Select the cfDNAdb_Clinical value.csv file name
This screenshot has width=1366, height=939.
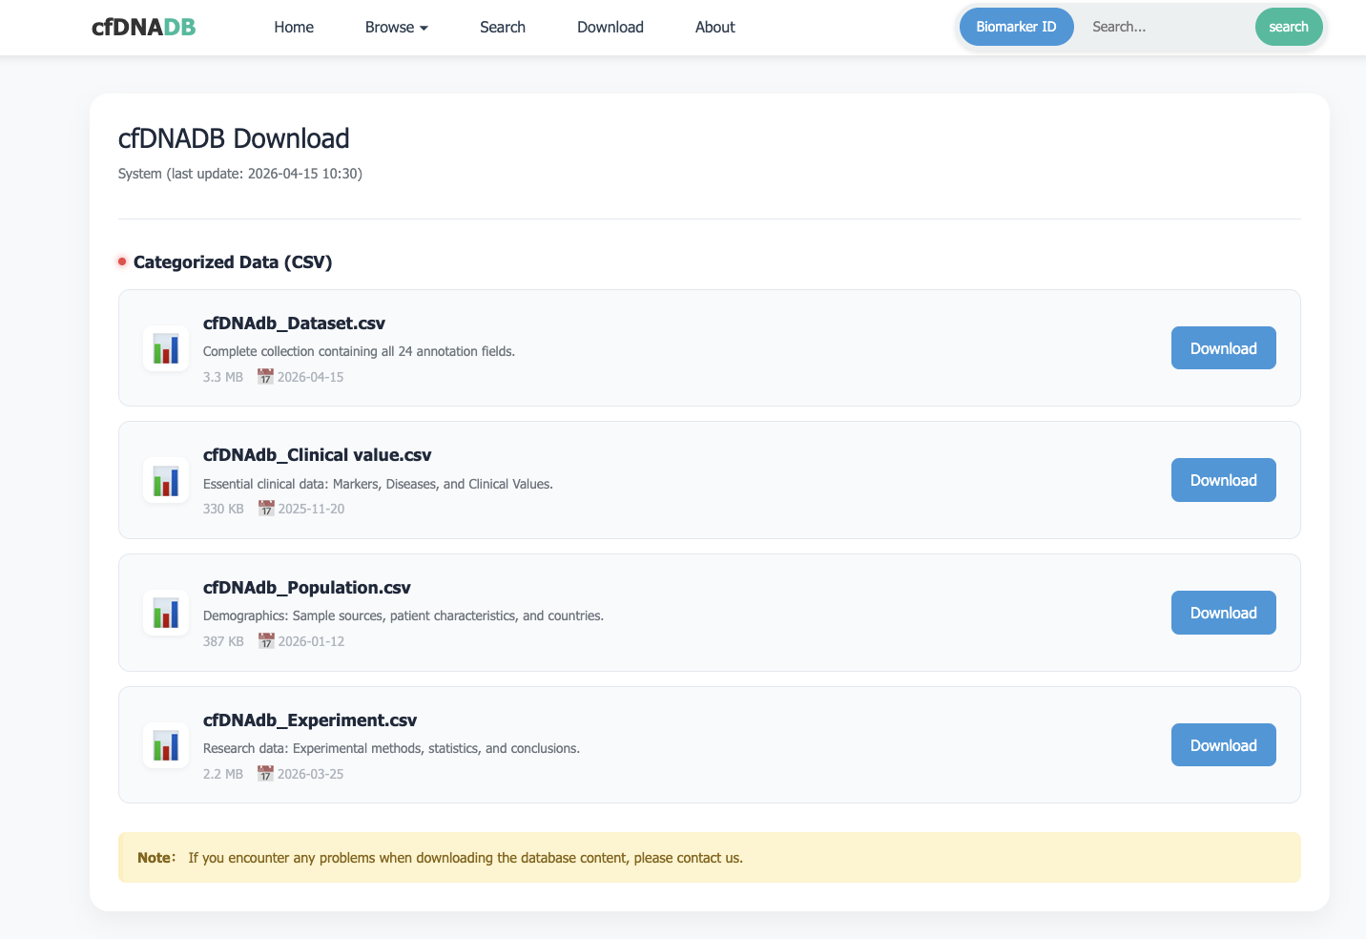click(x=317, y=455)
